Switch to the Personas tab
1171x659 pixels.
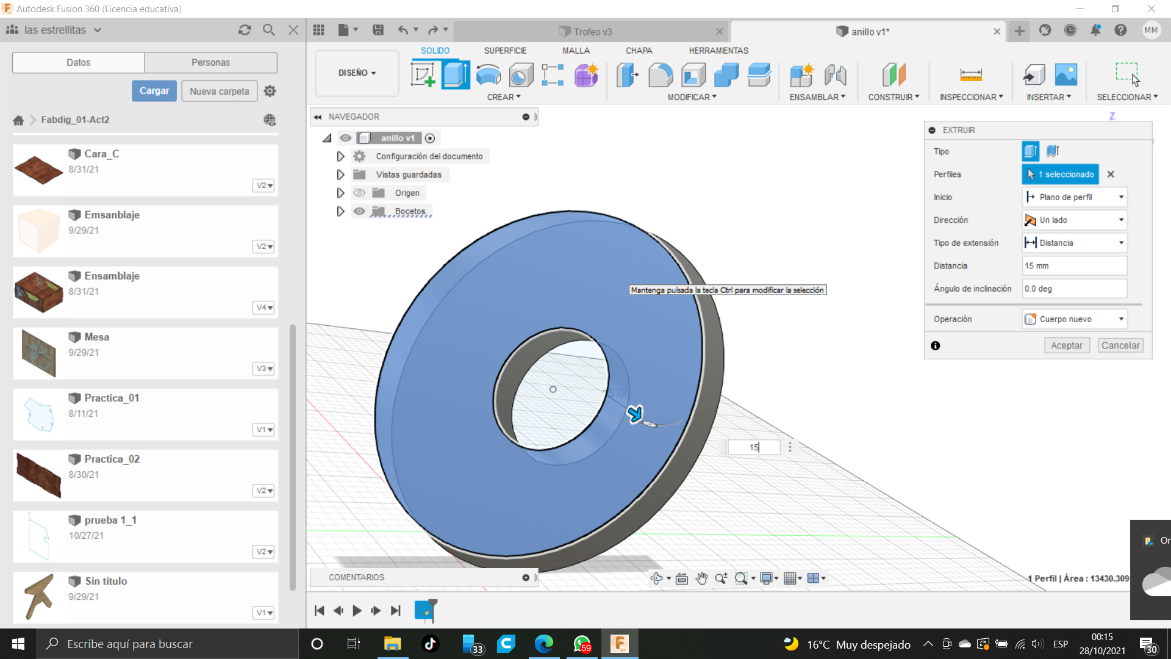pyautogui.click(x=210, y=62)
